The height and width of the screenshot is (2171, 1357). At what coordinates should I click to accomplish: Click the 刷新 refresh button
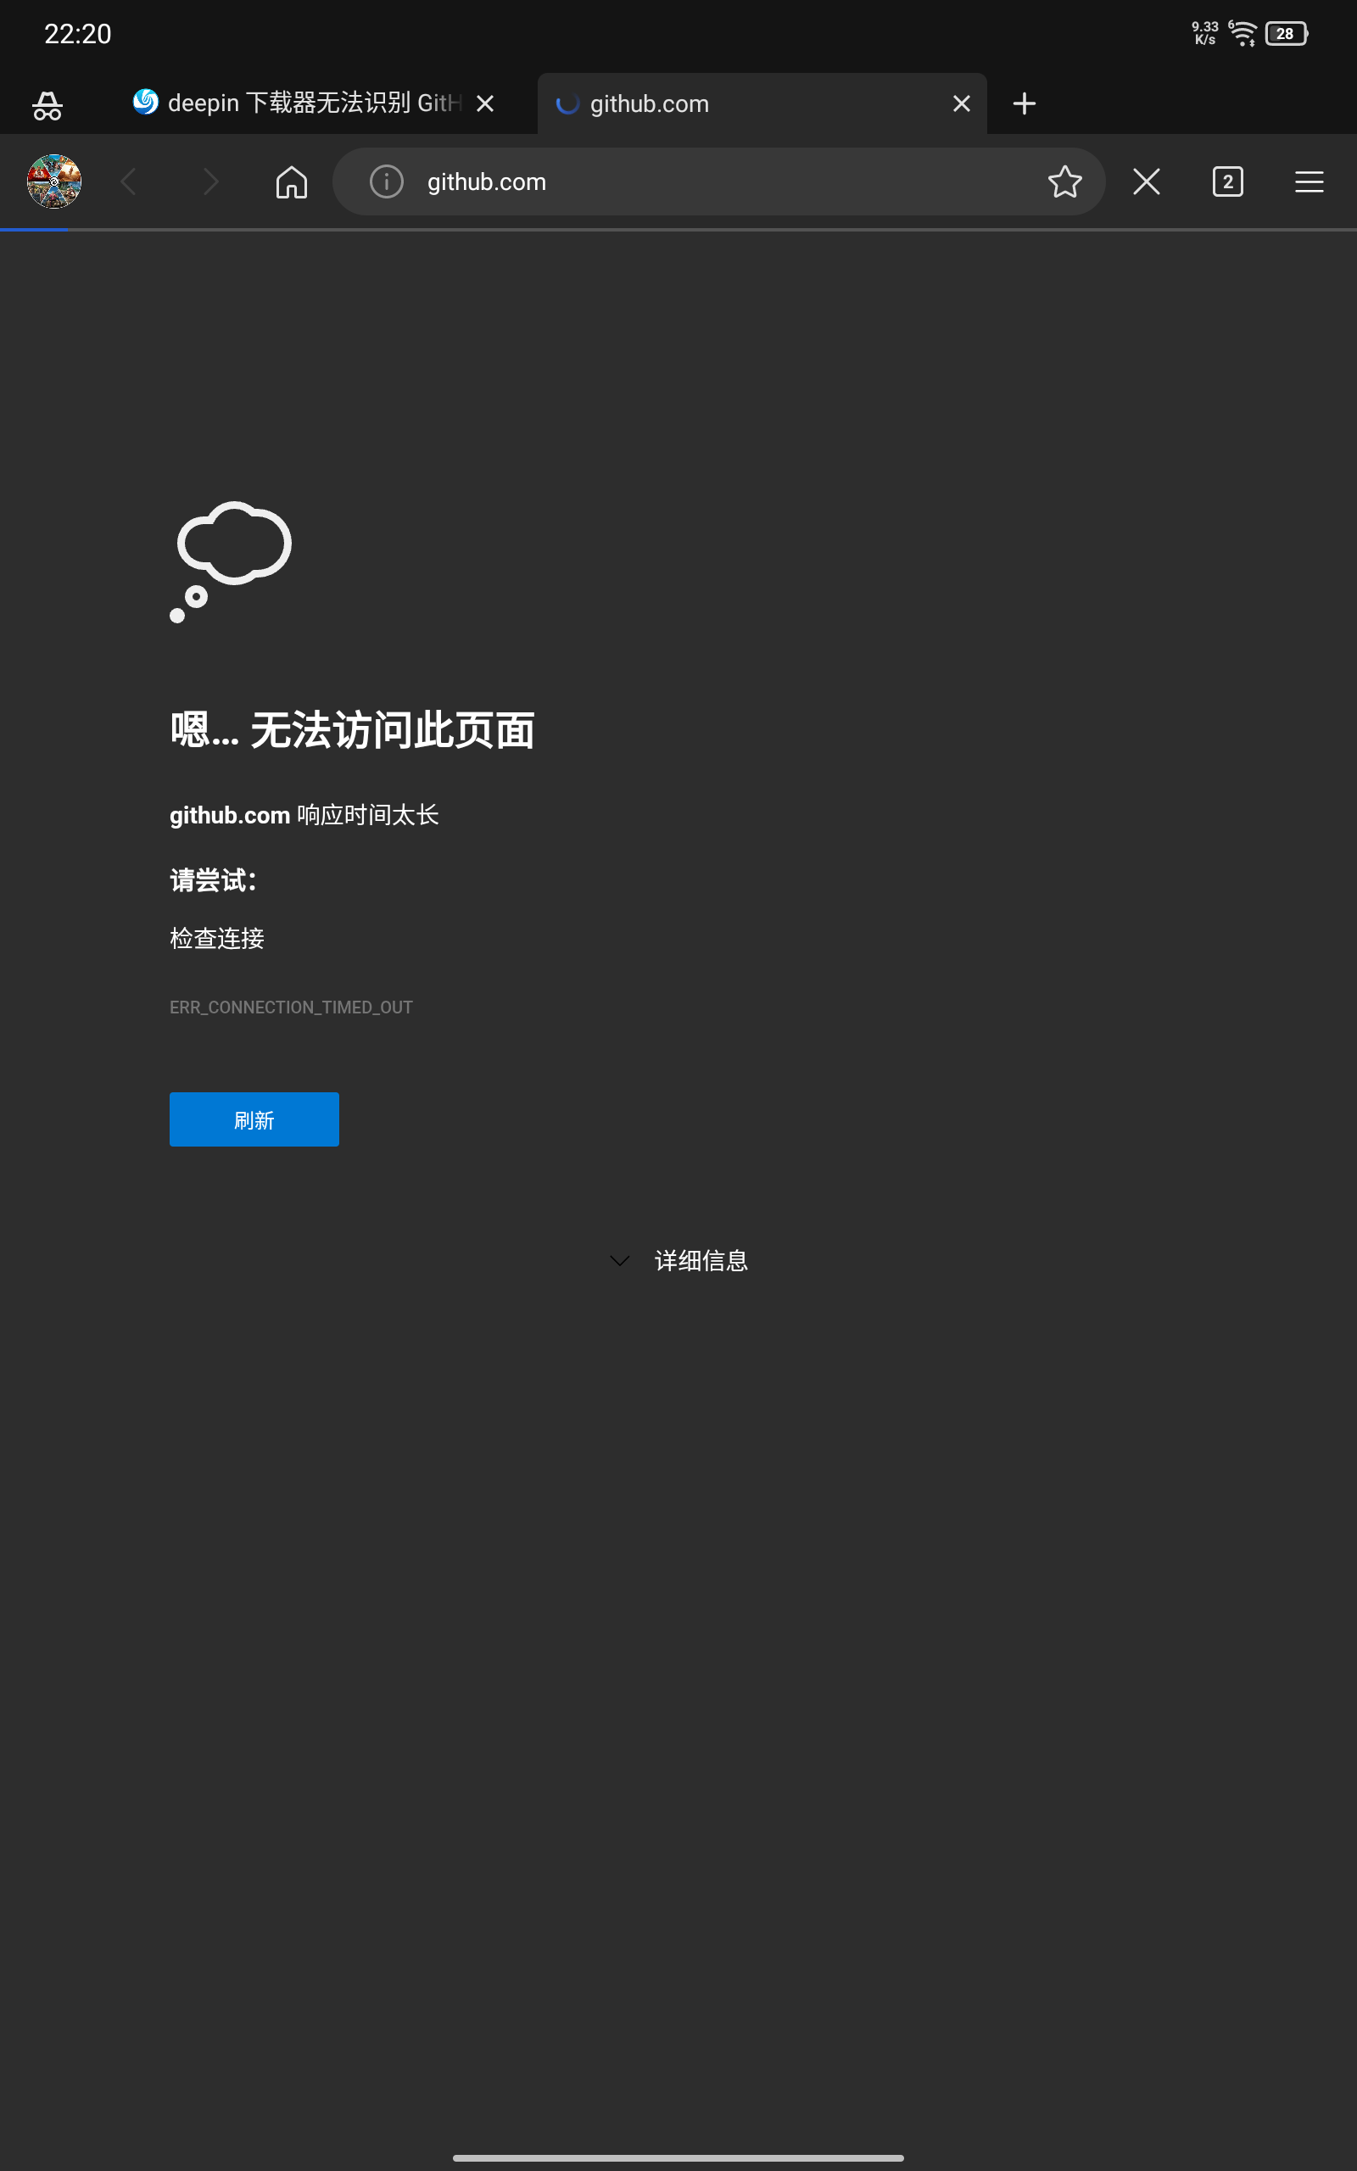coord(254,1119)
